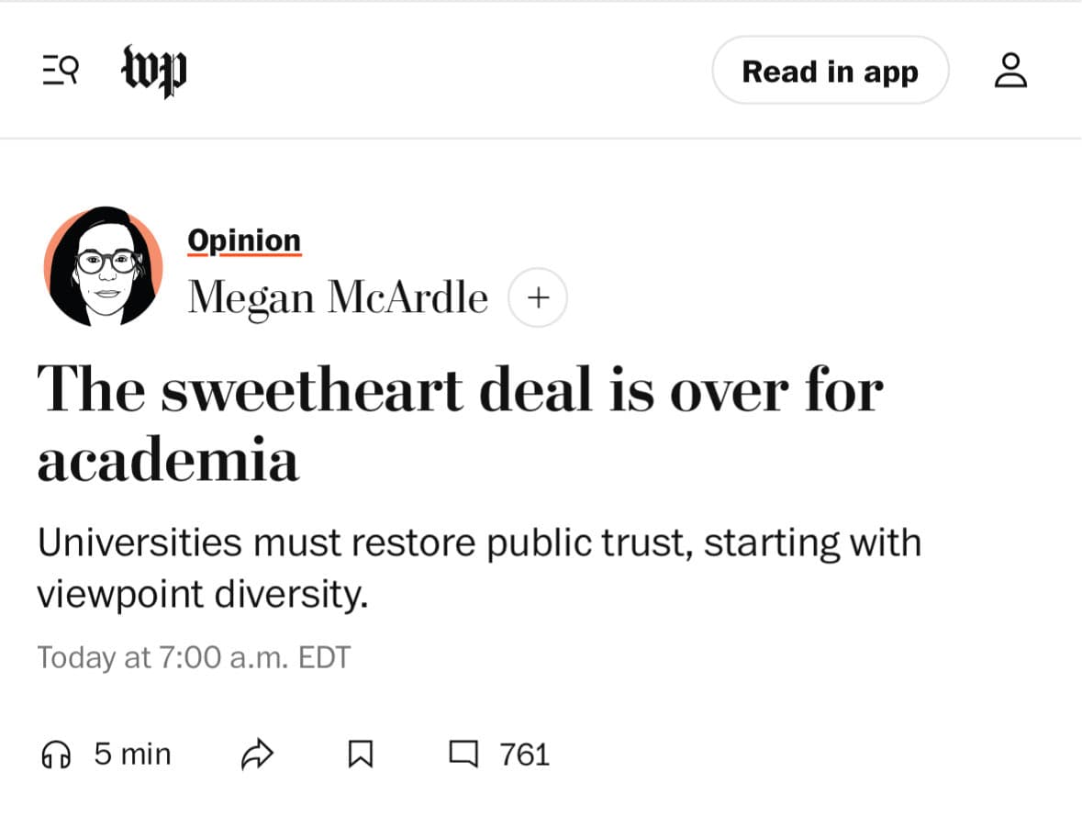
Task: Expand the hamburger navigation menu
Action: coord(59,70)
